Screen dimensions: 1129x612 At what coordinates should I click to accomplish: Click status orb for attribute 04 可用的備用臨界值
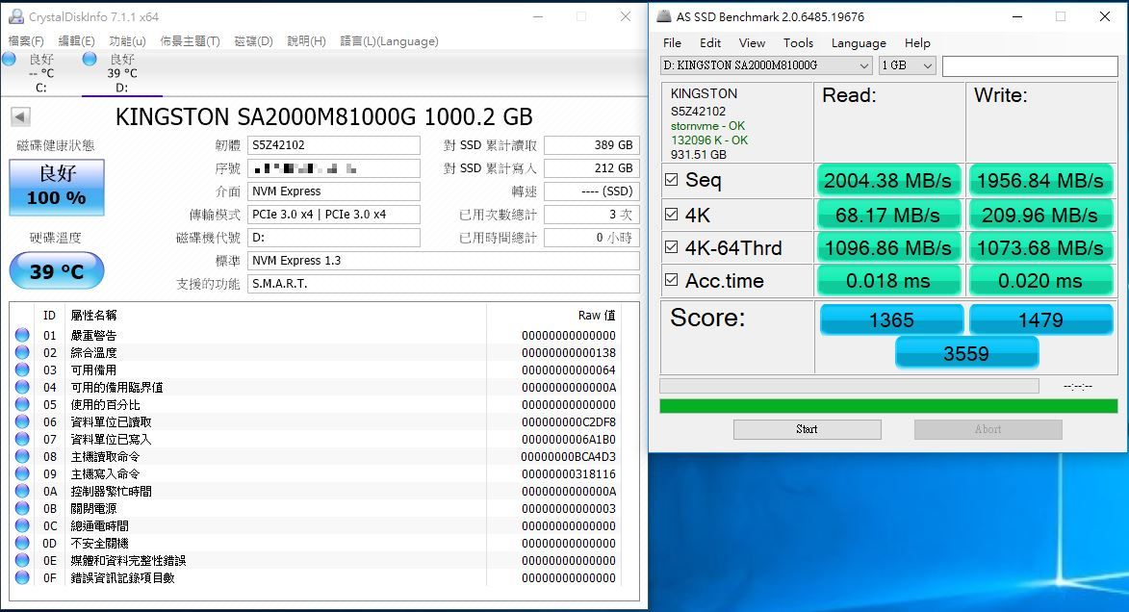pyautogui.click(x=22, y=387)
